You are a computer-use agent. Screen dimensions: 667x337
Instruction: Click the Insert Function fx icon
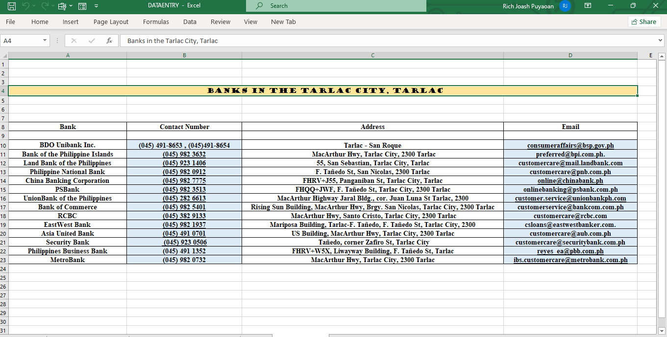tap(110, 41)
